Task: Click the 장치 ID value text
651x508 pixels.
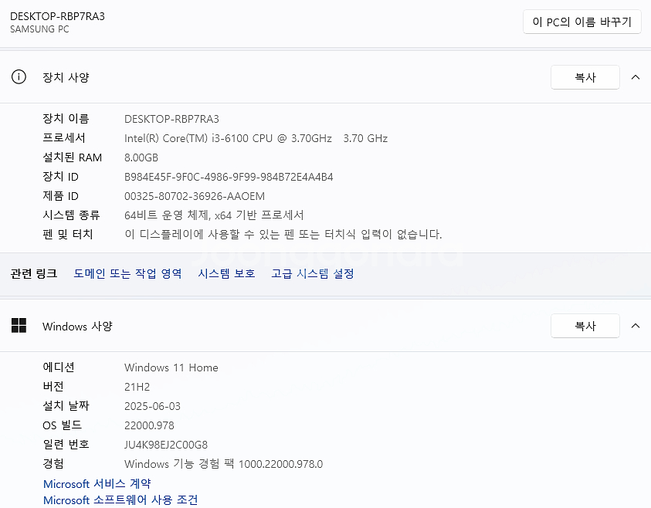Action: point(229,177)
